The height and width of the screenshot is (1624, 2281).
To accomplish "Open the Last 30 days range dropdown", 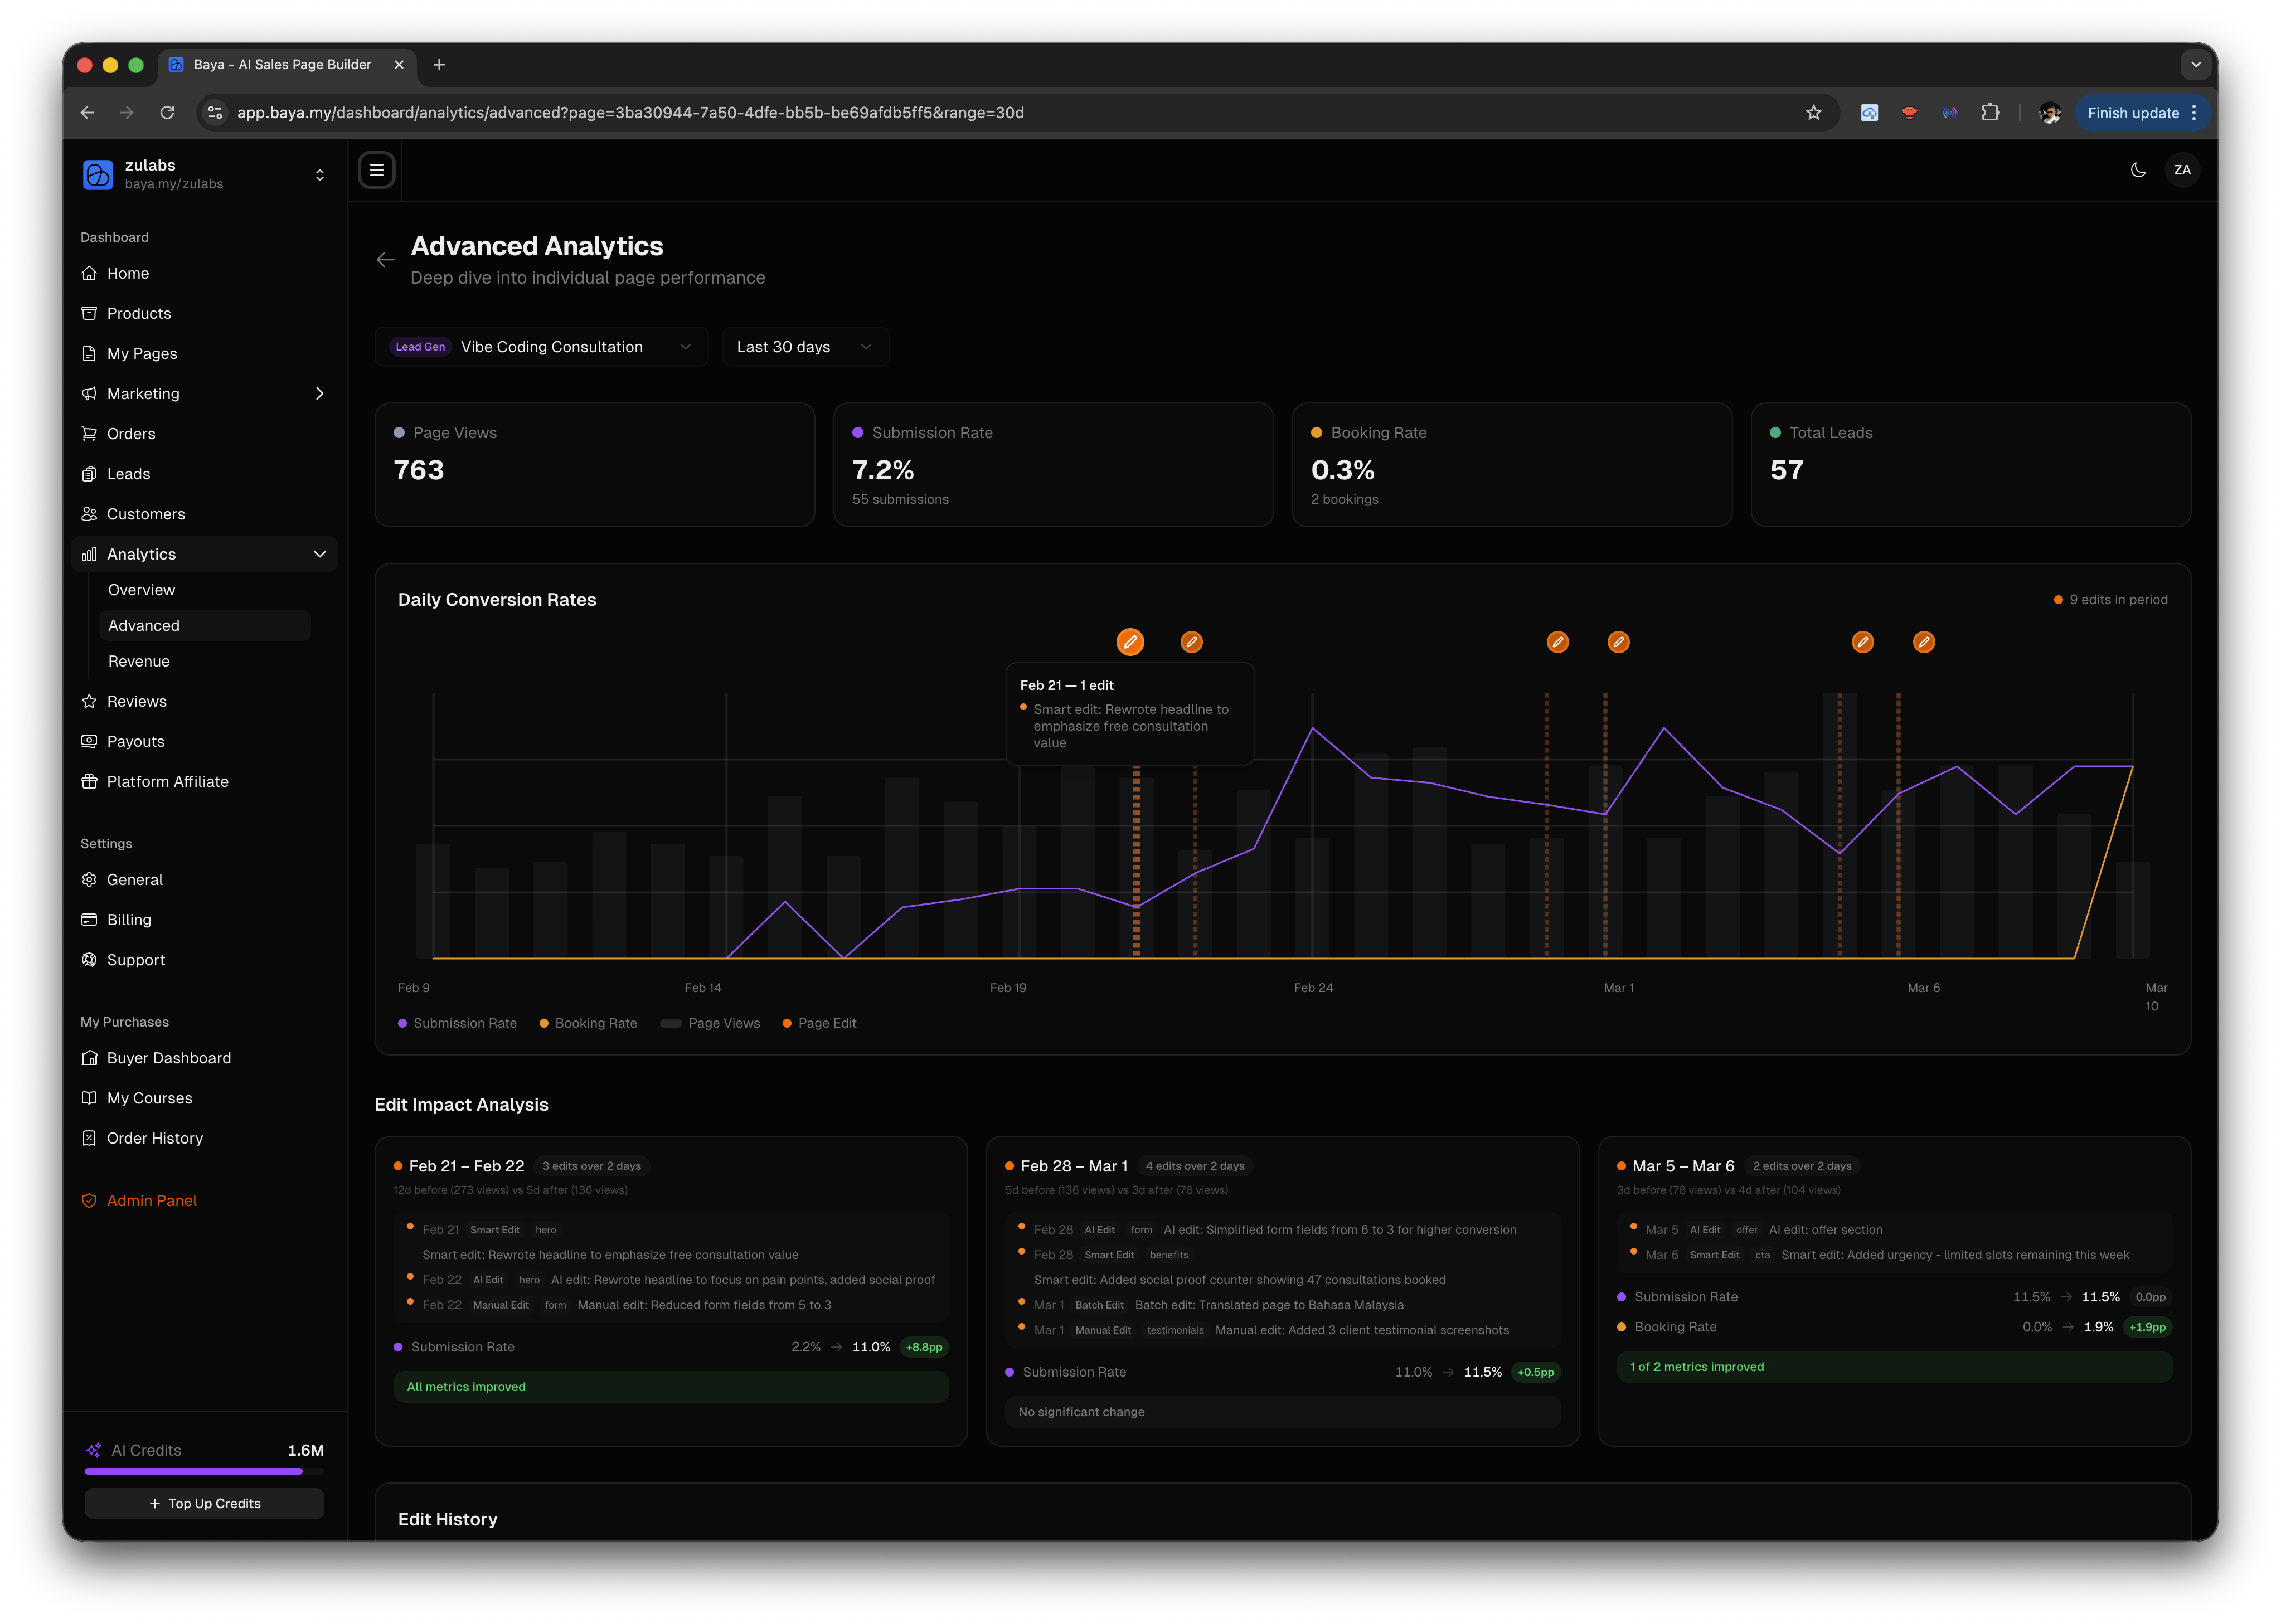I will pyautogui.click(x=804, y=347).
